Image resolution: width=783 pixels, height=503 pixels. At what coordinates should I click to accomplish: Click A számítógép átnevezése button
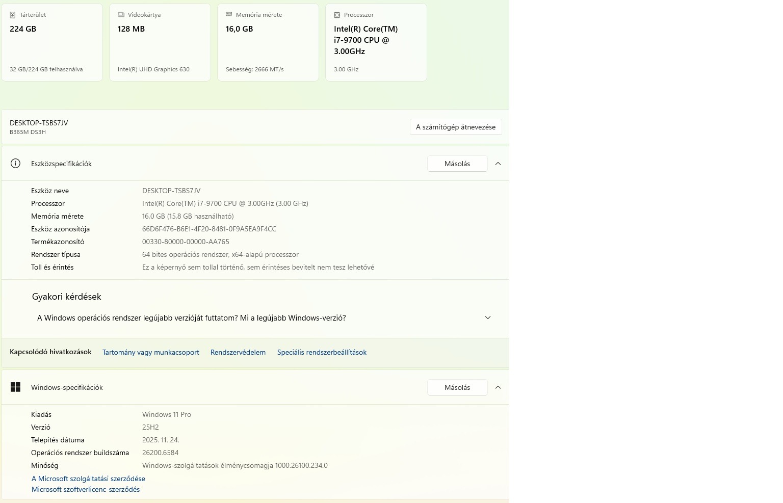pos(456,127)
